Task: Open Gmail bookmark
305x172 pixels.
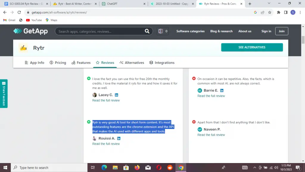Action: click(9, 20)
